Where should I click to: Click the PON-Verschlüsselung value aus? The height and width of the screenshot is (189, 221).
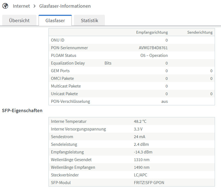165,101
